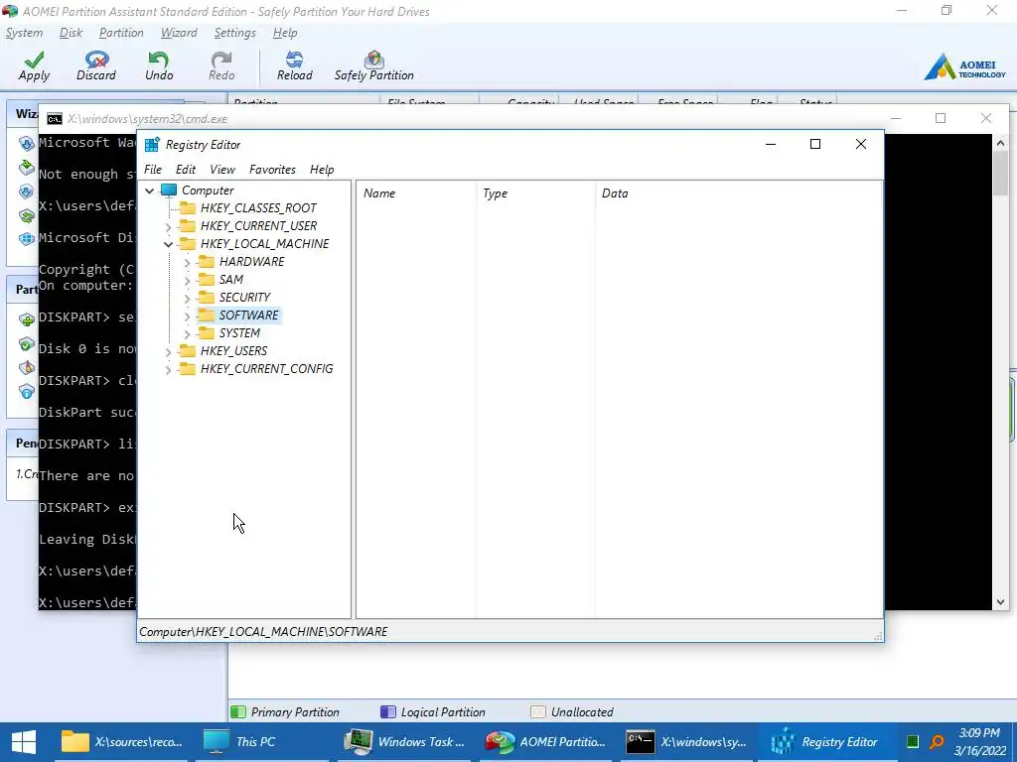This screenshot has height=762, width=1017.
Task: Expand the SYSTEM node arrow
Action: 187,333
